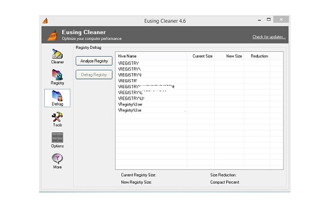Open the Registry section icon
This screenshot has width=329, height=217.
tap(57, 77)
